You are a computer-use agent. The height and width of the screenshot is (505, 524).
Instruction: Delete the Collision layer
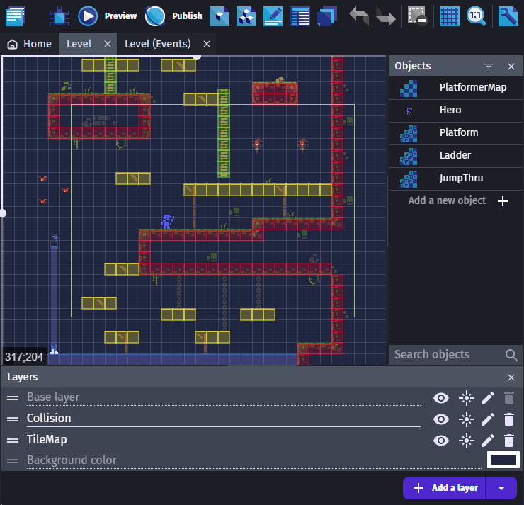click(509, 419)
